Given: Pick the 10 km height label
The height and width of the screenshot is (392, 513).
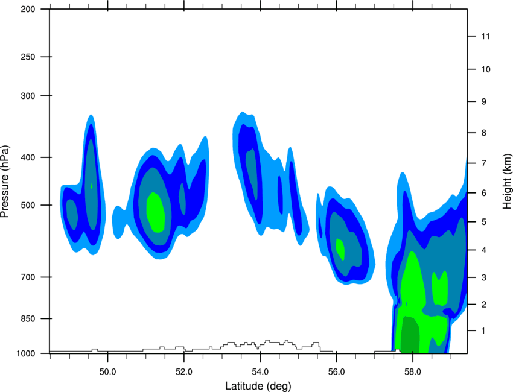Looking at the screenshot, I should (x=486, y=69).
